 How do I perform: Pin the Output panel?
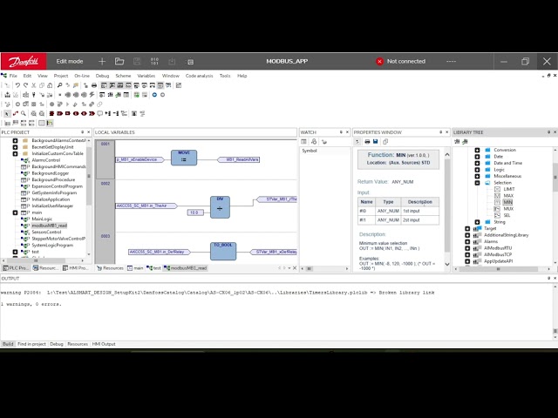pos(548,279)
